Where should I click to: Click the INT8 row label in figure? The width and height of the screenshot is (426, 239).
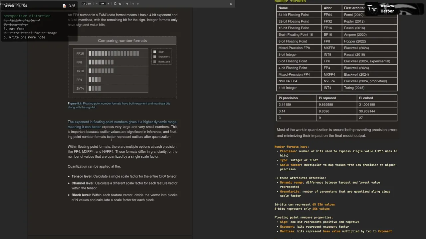click(x=80, y=71)
